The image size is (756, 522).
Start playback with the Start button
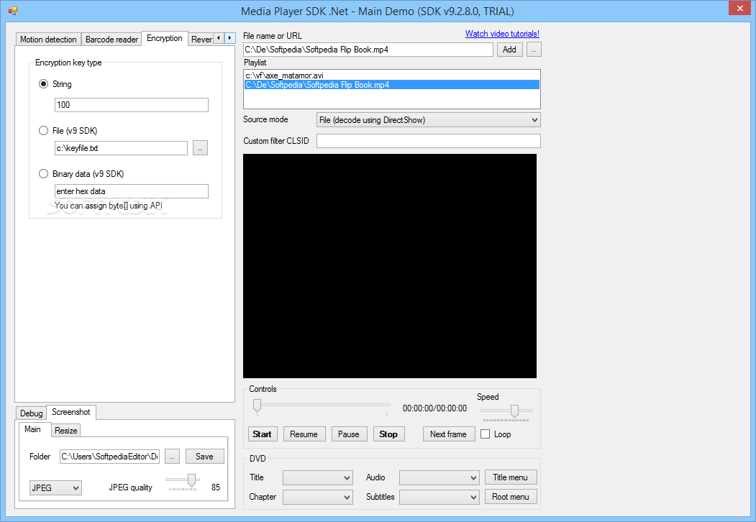pos(263,434)
